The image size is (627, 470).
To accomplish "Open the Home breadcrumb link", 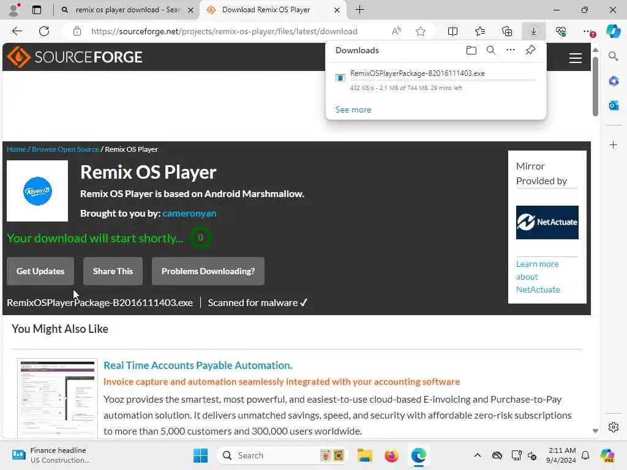I will pos(17,149).
